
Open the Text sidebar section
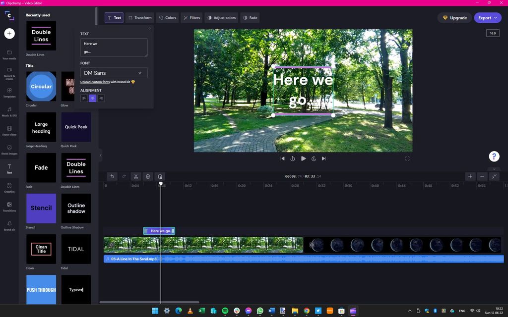(9, 169)
